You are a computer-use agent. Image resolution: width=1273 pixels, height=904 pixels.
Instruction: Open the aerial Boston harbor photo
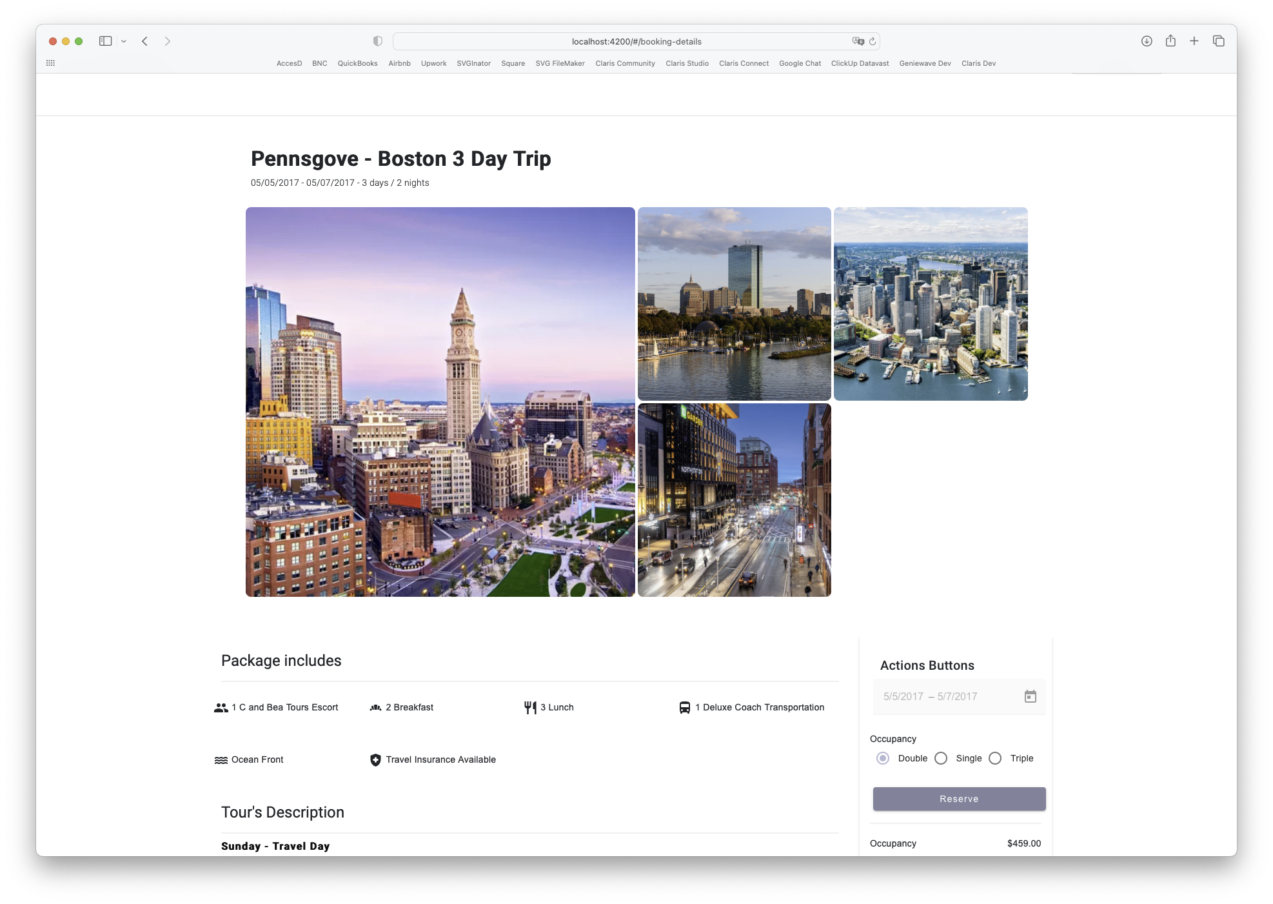click(930, 304)
